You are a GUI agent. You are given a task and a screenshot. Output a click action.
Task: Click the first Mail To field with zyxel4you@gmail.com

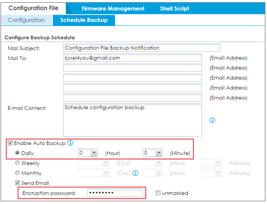133,58
